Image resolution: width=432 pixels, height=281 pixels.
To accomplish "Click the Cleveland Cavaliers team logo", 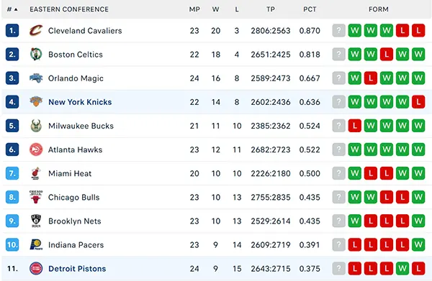I will pyautogui.click(x=36, y=30).
